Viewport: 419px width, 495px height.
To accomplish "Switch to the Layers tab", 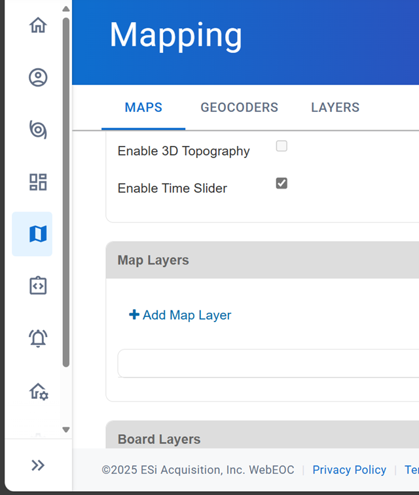I will click(x=335, y=108).
